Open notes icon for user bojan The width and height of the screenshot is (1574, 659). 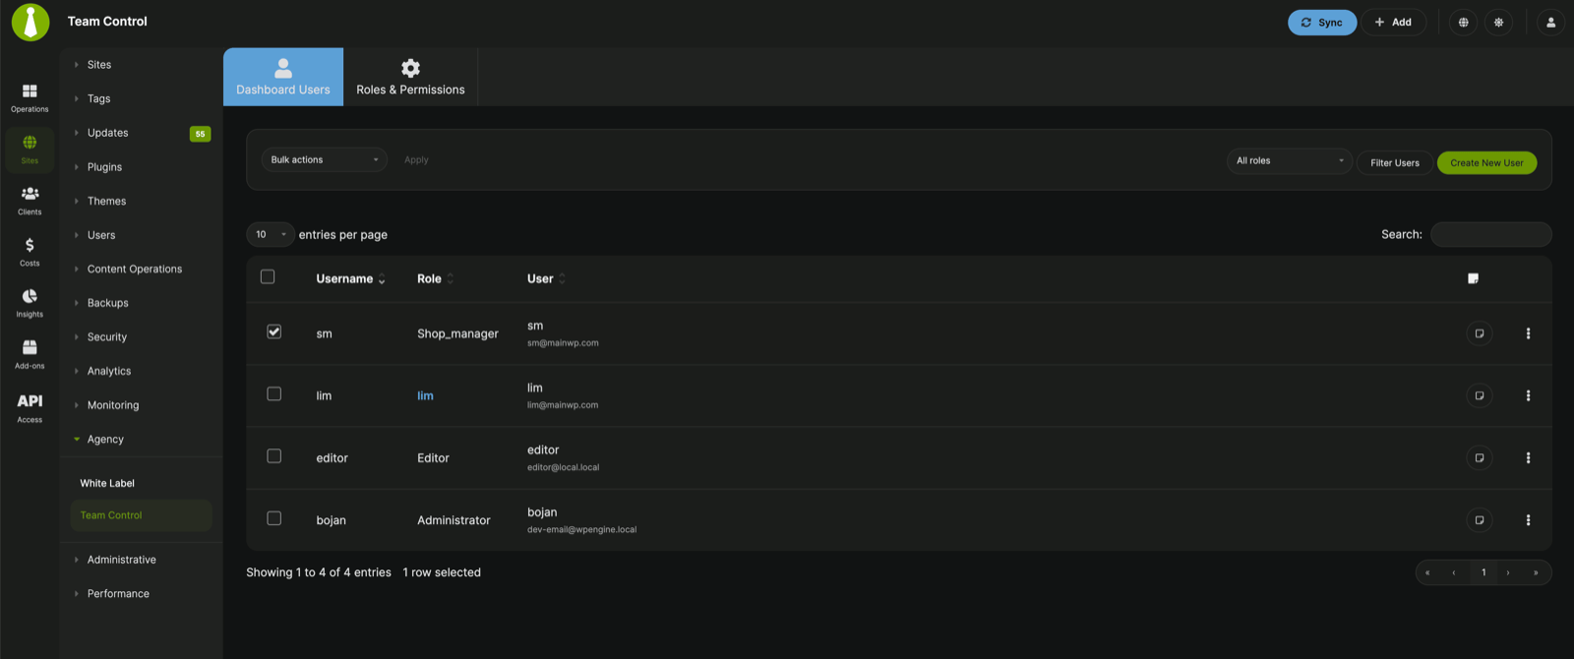[1480, 520]
